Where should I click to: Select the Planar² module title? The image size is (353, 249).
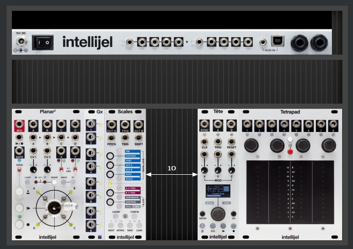[x=47, y=111]
